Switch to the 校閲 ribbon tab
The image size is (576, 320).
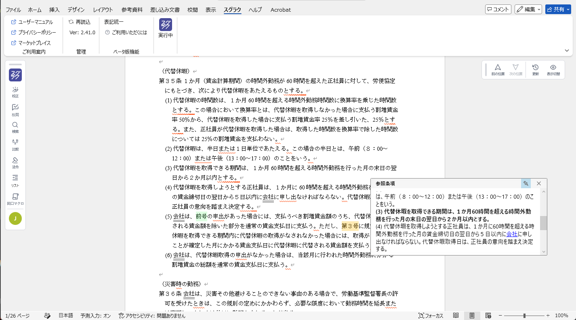[193, 10]
